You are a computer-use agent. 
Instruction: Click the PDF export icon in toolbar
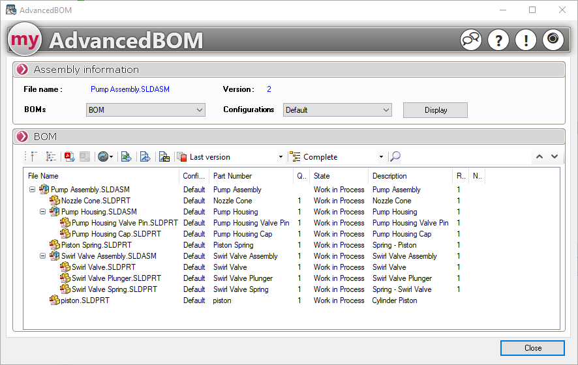coord(68,156)
